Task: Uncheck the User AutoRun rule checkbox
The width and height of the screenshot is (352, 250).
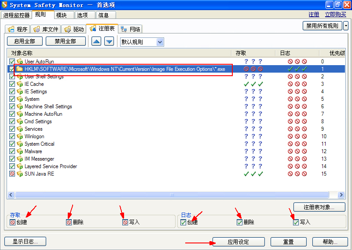Action: pos(12,61)
